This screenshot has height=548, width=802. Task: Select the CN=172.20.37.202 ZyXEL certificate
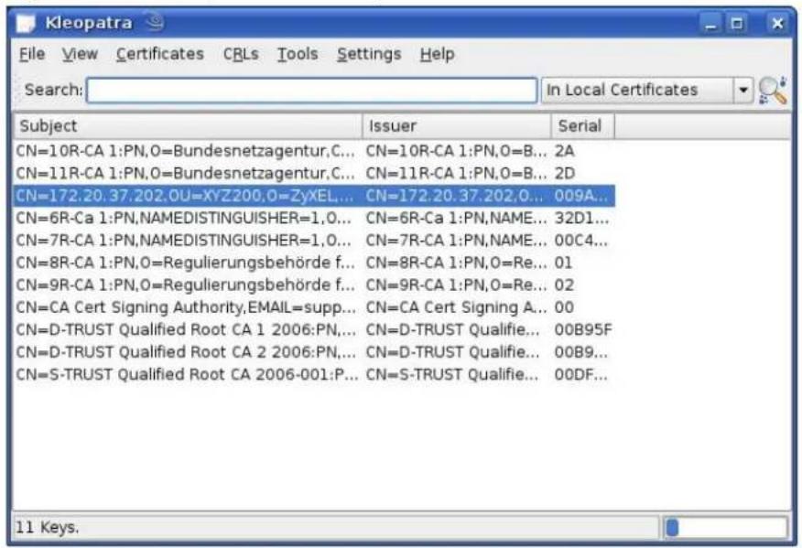coord(314,196)
